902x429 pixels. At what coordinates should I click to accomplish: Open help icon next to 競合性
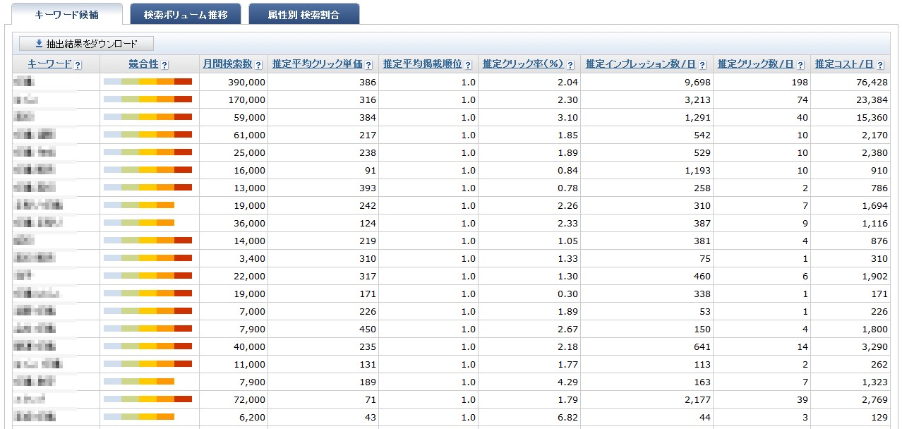(x=164, y=65)
